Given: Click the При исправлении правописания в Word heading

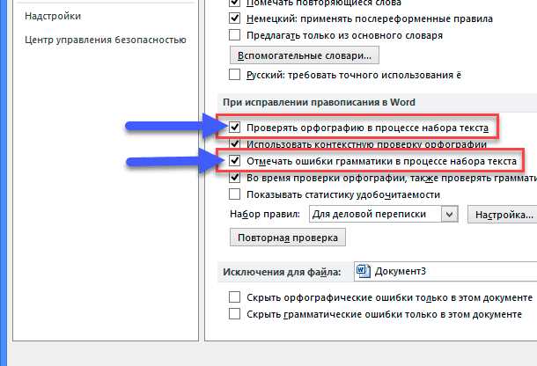Looking at the screenshot, I should [x=319, y=102].
